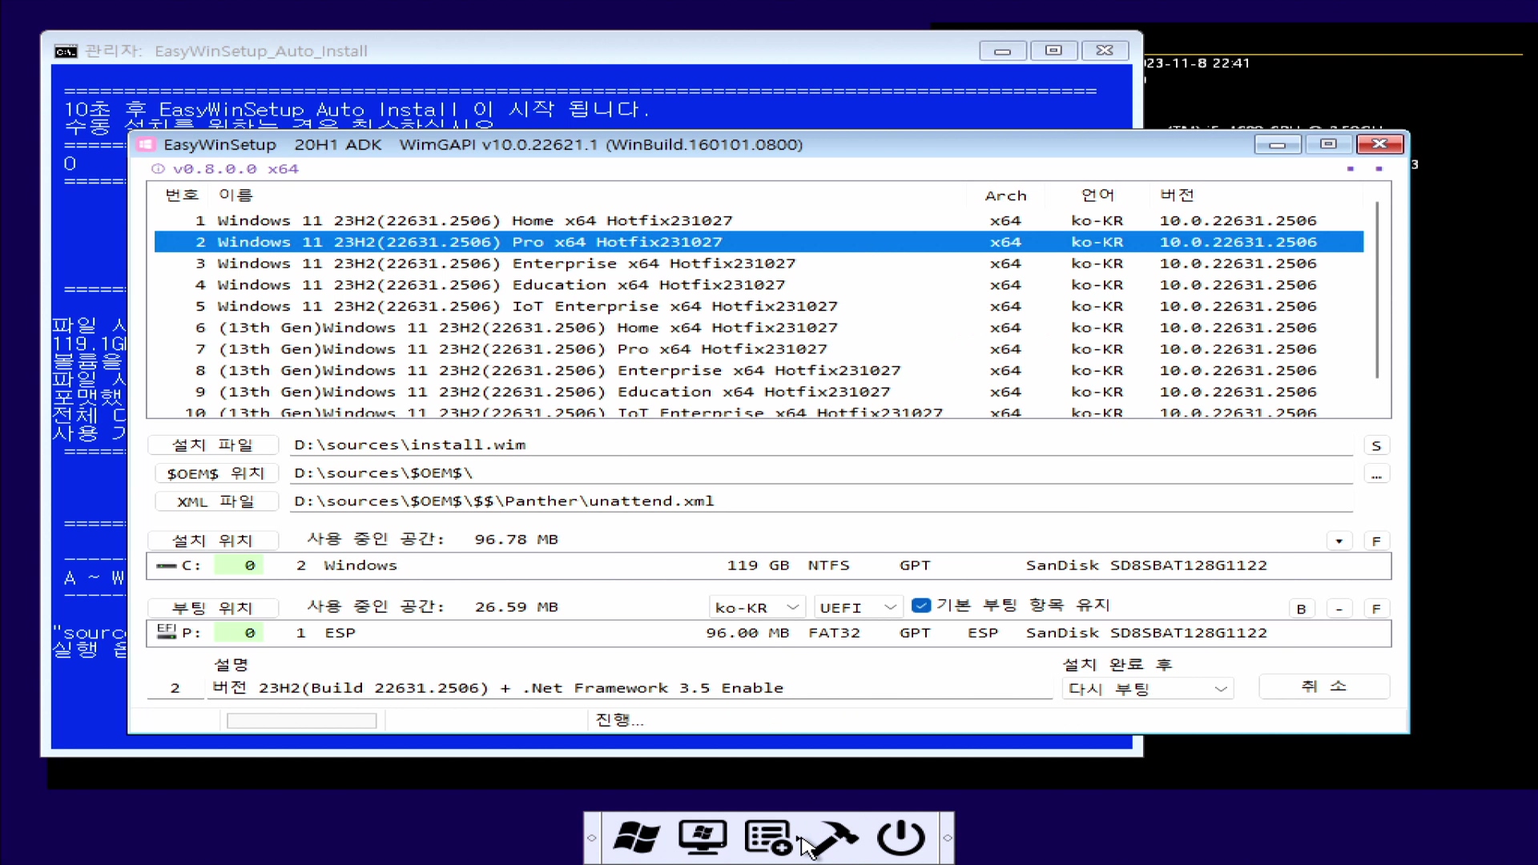This screenshot has width=1538, height=865.
Task: Click the left arrow handle of the bottom dock
Action: [592, 838]
